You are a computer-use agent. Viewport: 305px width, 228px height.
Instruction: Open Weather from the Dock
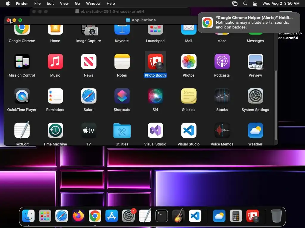tap(219, 216)
